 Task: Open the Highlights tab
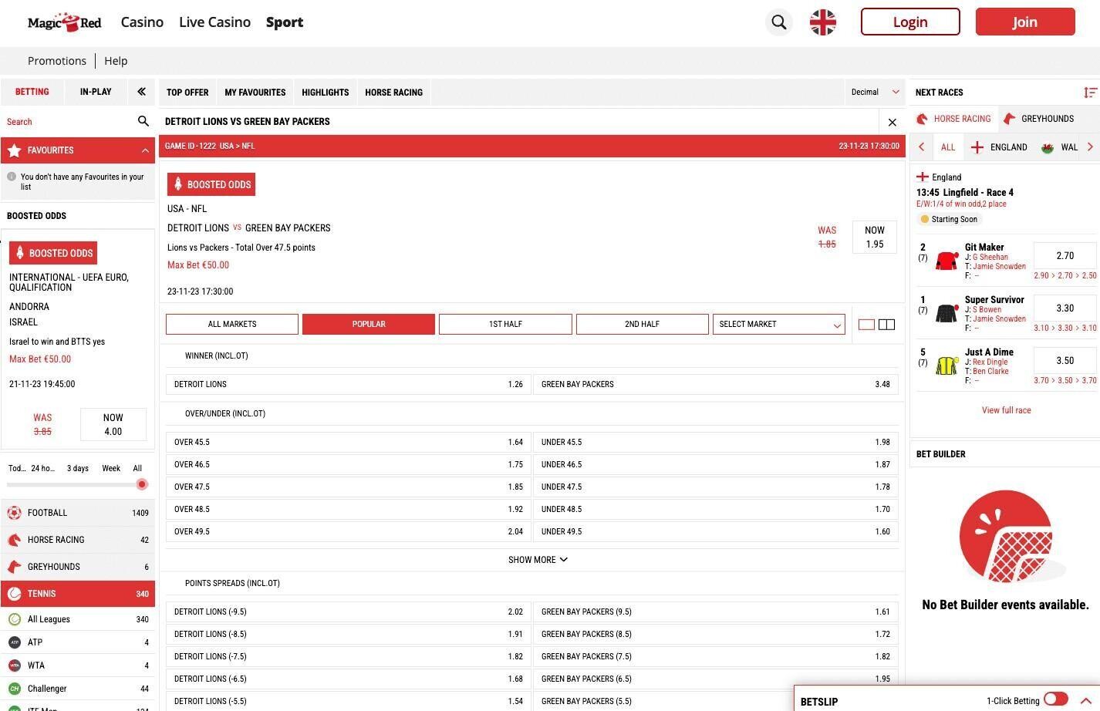(326, 93)
